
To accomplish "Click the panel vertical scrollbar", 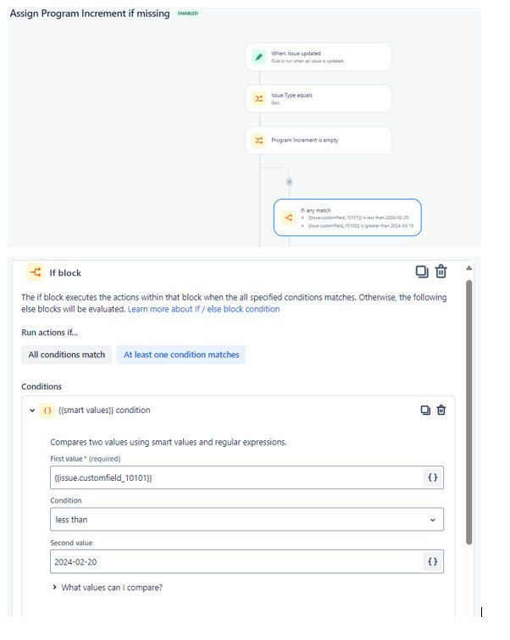I will click(x=468, y=411).
